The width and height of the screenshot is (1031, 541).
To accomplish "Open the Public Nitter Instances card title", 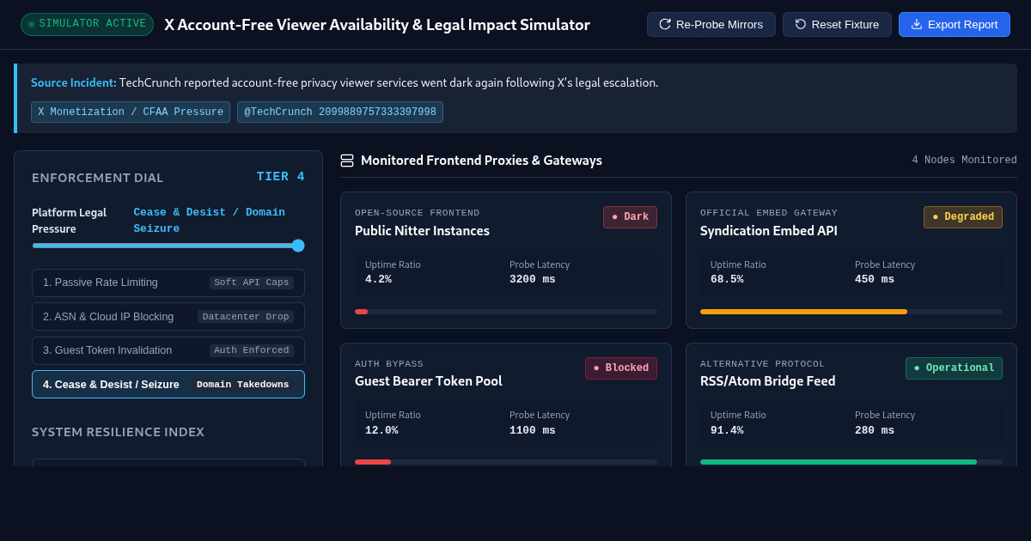I will point(422,231).
